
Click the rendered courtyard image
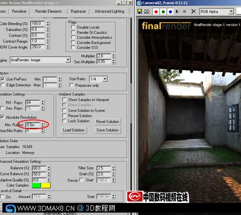189,111
